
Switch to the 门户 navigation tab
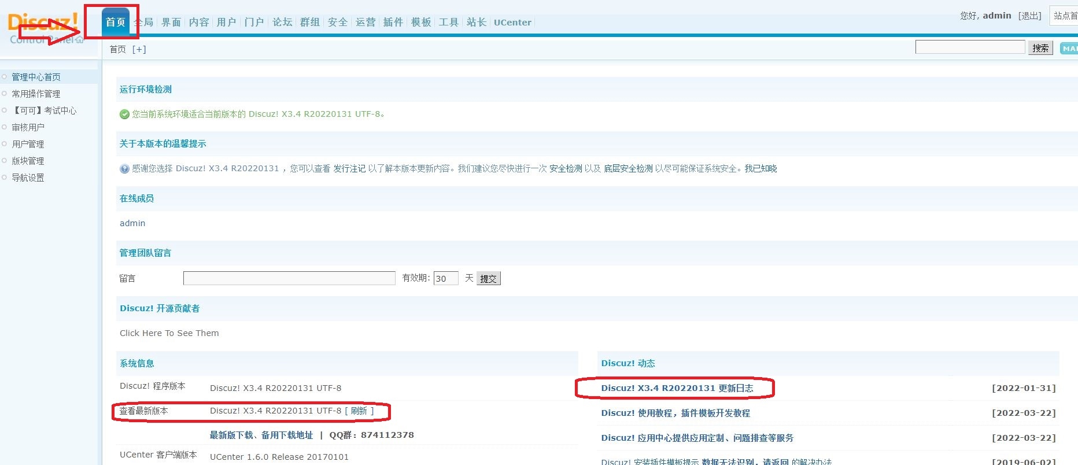coord(254,23)
